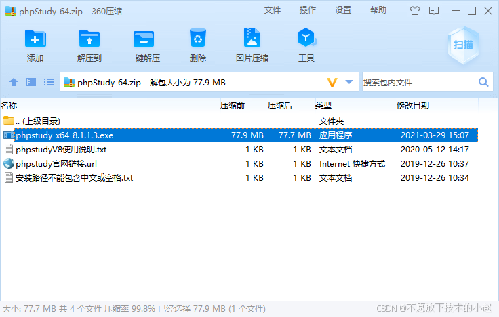Select phpstudy官网链接.url file
The height and width of the screenshot is (317, 499).
click(x=239, y=164)
